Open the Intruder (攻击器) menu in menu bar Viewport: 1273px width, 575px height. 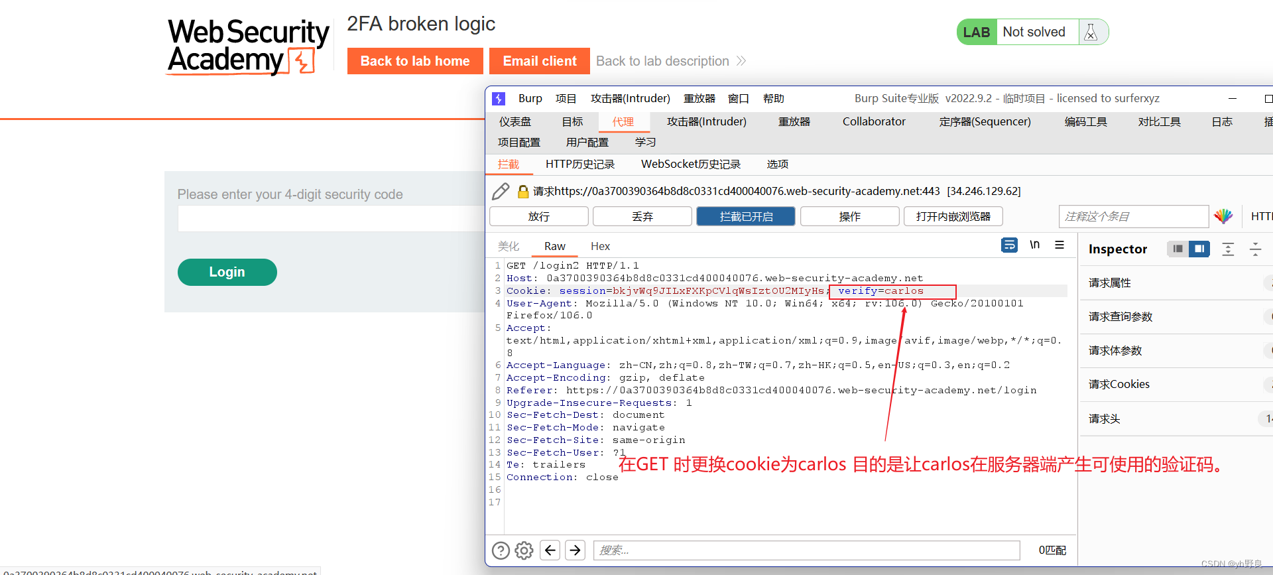click(631, 99)
